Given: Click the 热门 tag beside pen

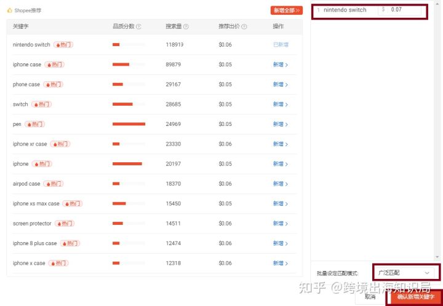Looking at the screenshot, I should tap(34, 124).
